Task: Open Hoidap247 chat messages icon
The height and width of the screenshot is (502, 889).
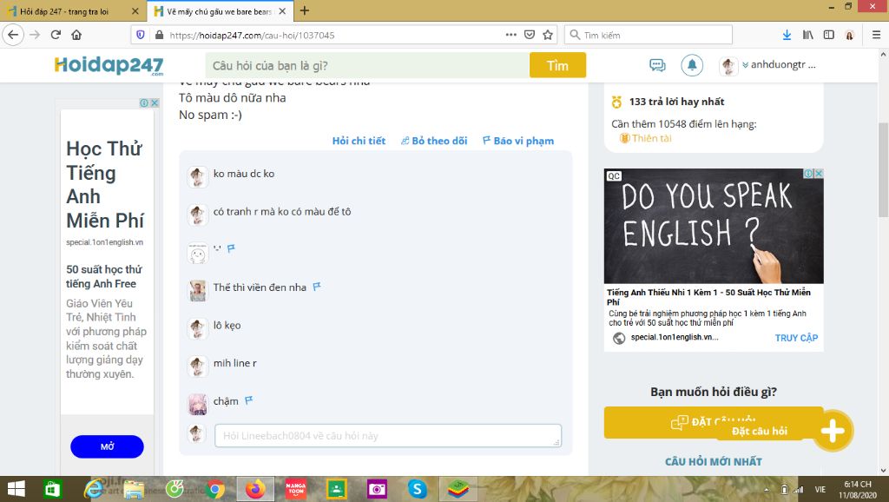Action: [657, 65]
